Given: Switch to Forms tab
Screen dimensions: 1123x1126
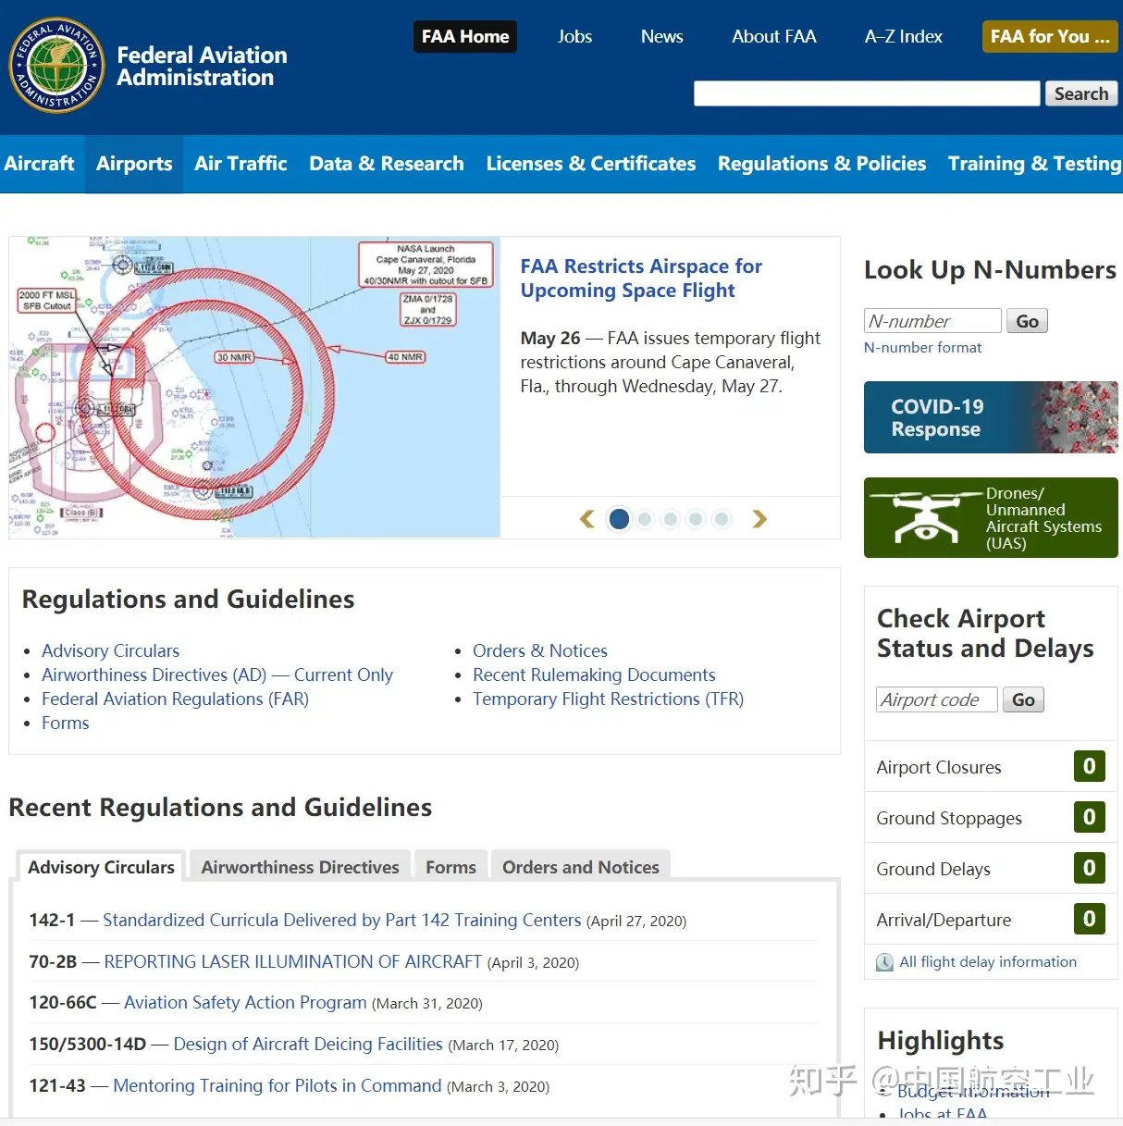Looking at the screenshot, I should [x=450, y=867].
